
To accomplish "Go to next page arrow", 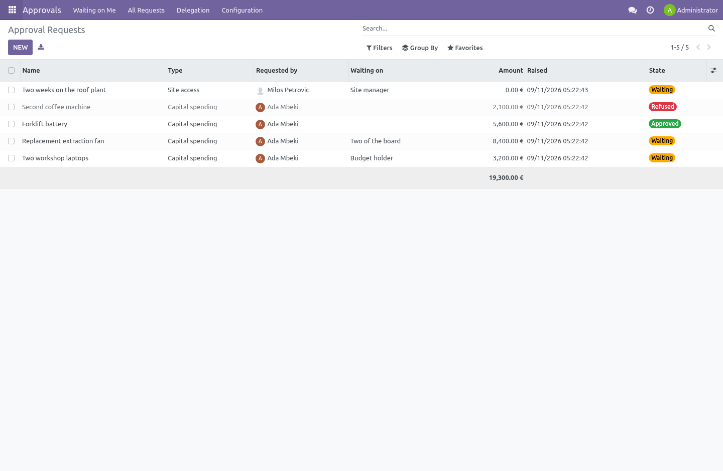I will pos(709,47).
